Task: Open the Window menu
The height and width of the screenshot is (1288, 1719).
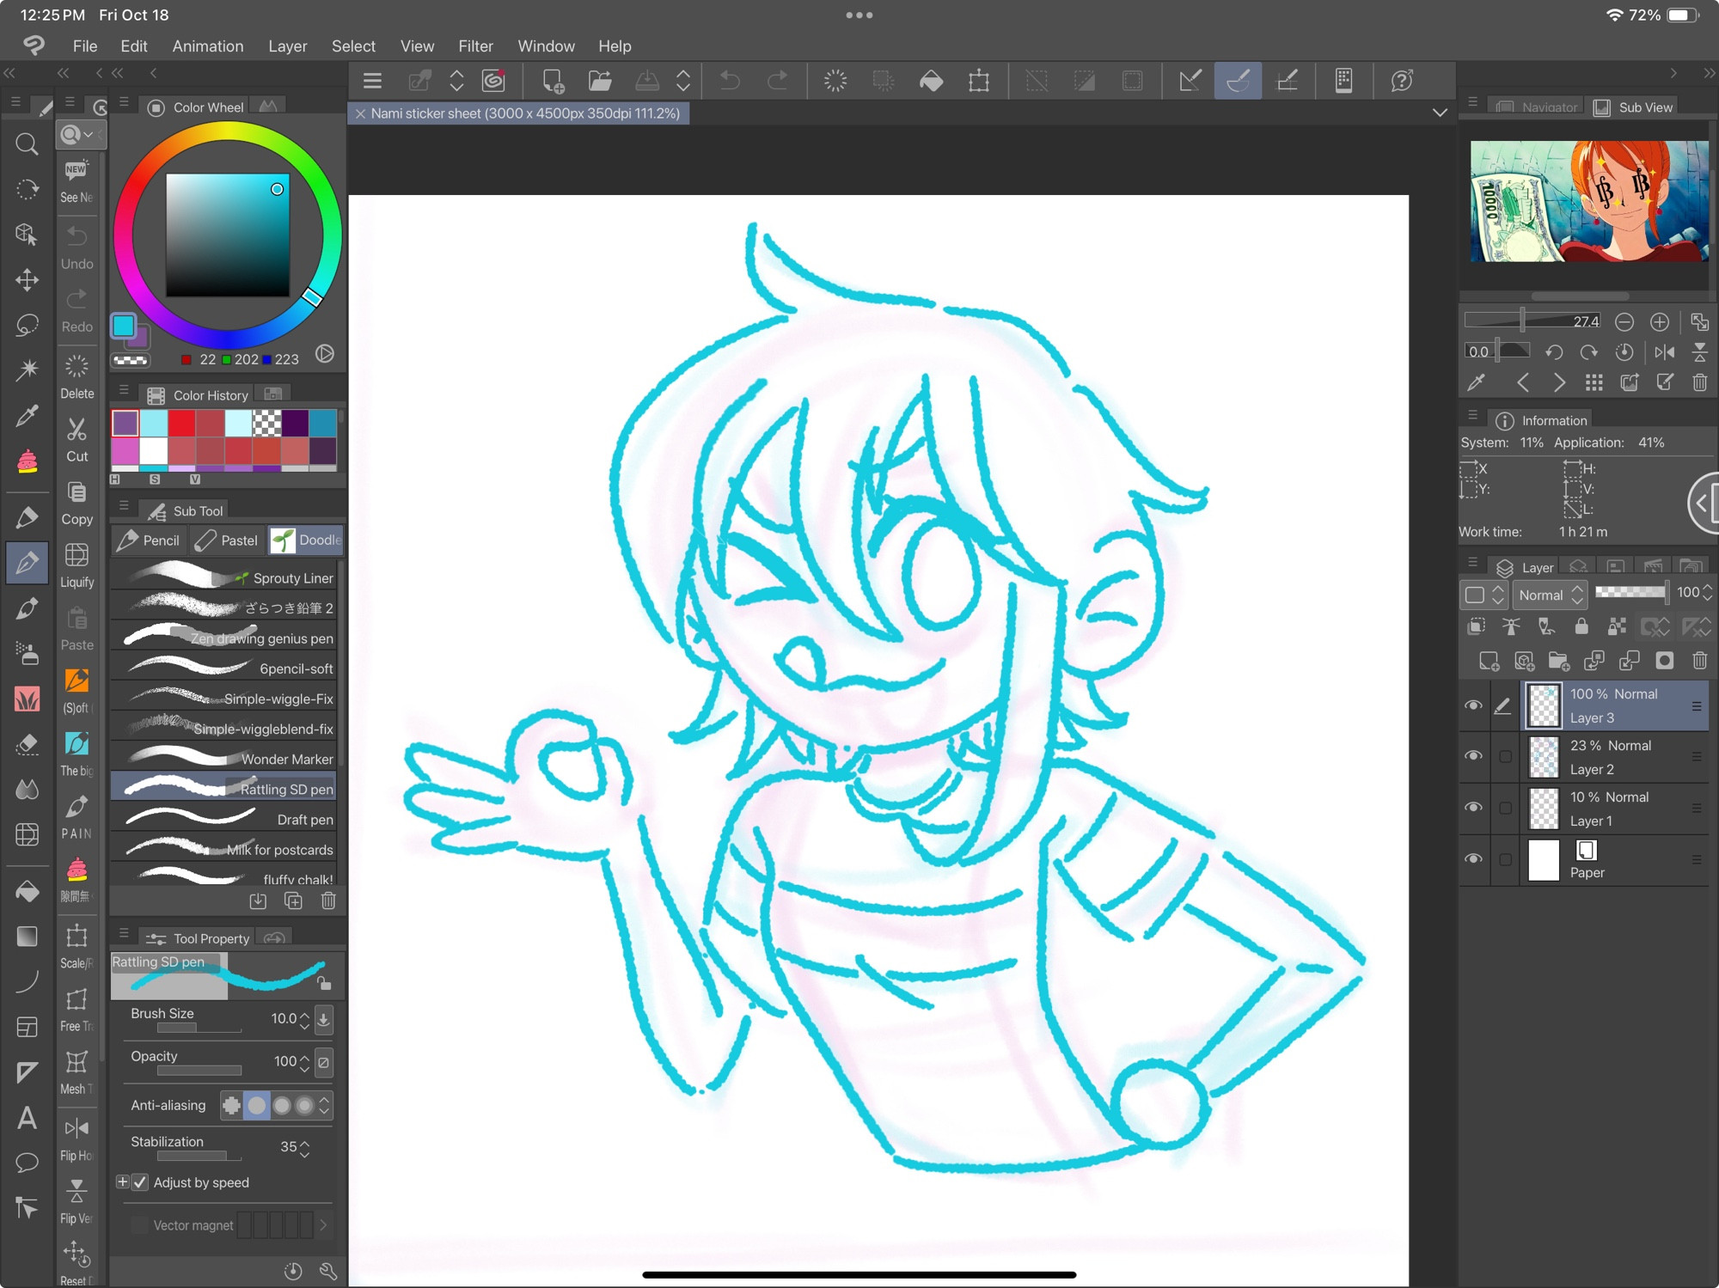Action: [x=546, y=46]
